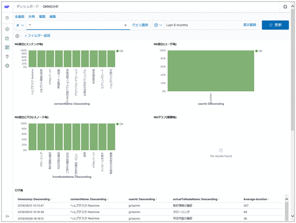Open Discover via the compass icon

tap(7, 29)
